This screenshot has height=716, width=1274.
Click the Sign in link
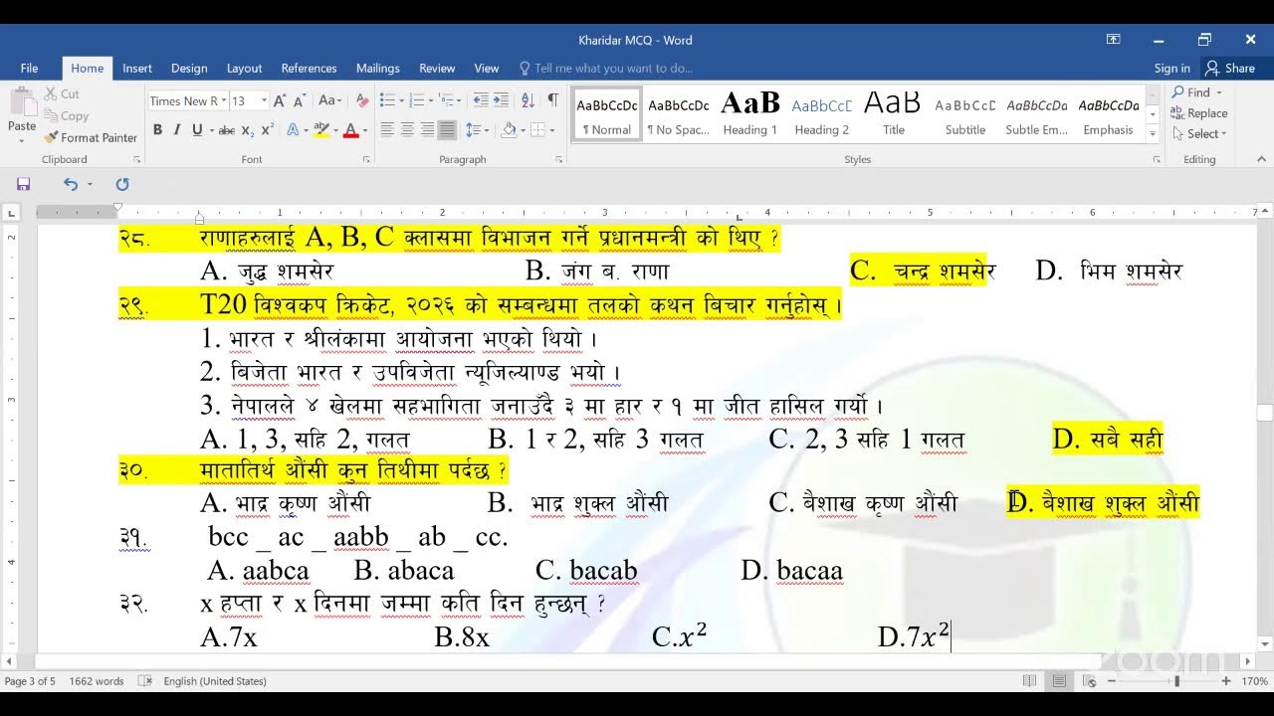[x=1171, y=69]
